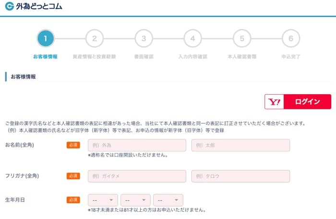Click the お名前(全角) label
The image size is (336, 219).
click(x=20, y=145)
